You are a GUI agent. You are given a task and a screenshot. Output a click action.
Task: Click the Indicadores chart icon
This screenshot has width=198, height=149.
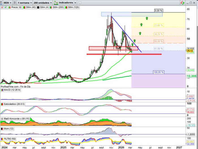click(x=55, y=3)
